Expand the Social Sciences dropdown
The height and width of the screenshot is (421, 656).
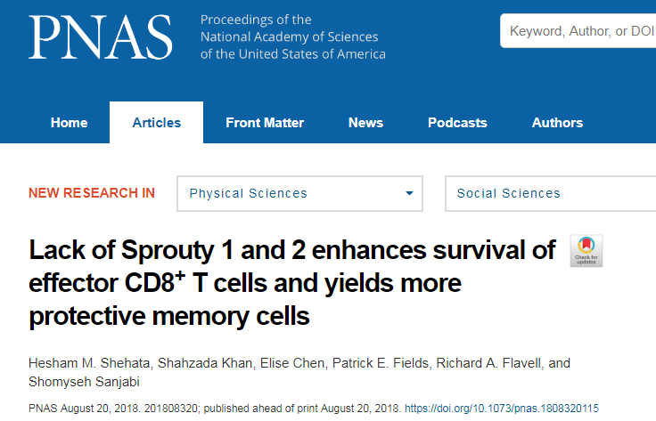coord(550,193)
